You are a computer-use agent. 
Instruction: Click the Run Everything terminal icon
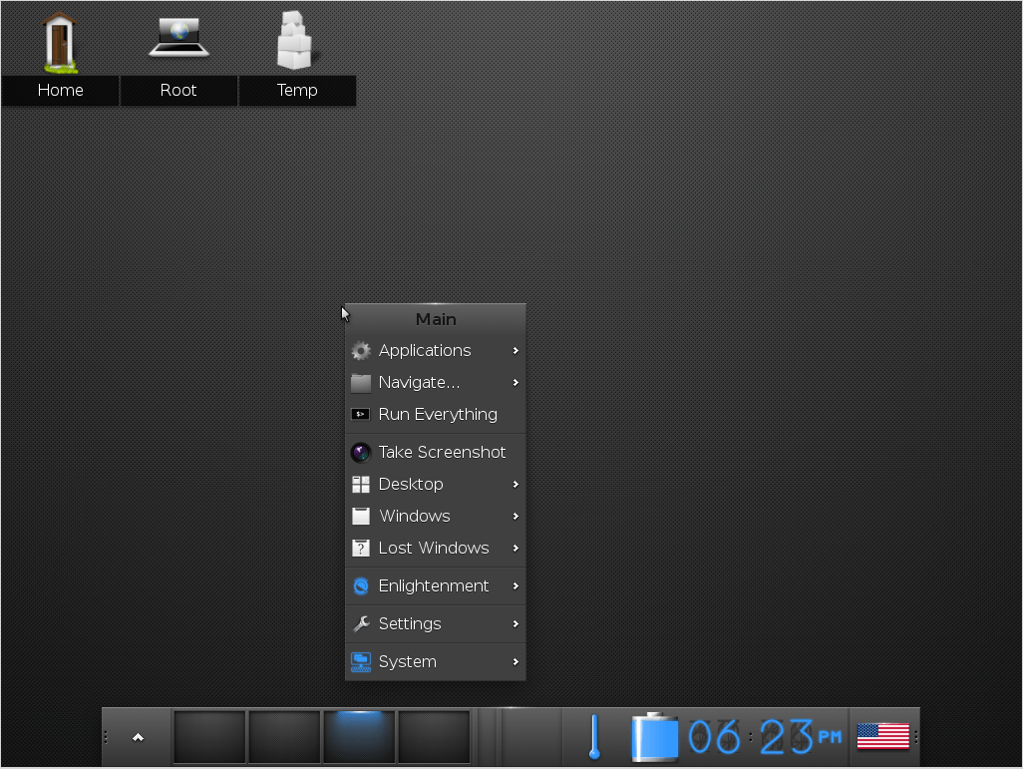[x=361, y=414]
